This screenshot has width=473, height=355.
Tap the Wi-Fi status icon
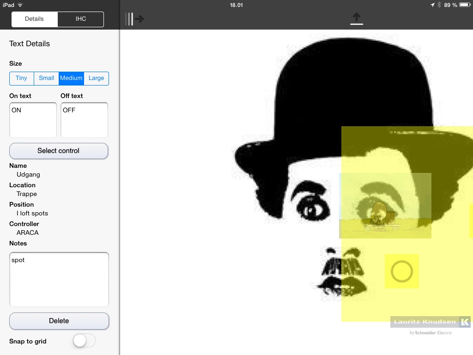tap(20, 5)
